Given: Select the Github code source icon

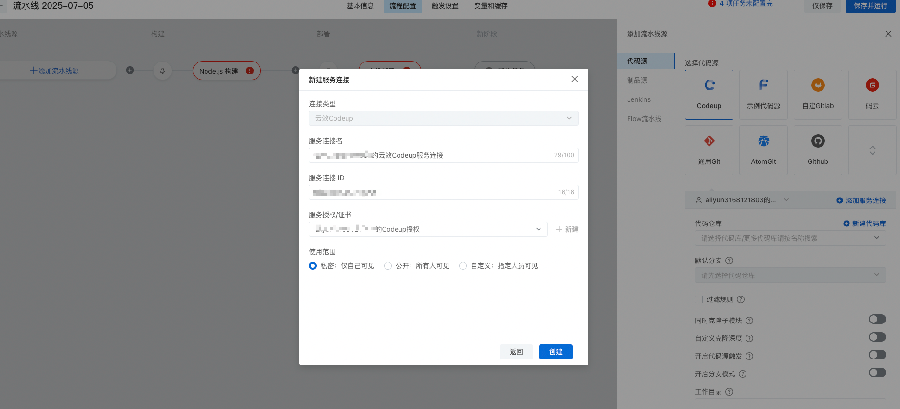Looking at the screenshot, I should point(818,141).
